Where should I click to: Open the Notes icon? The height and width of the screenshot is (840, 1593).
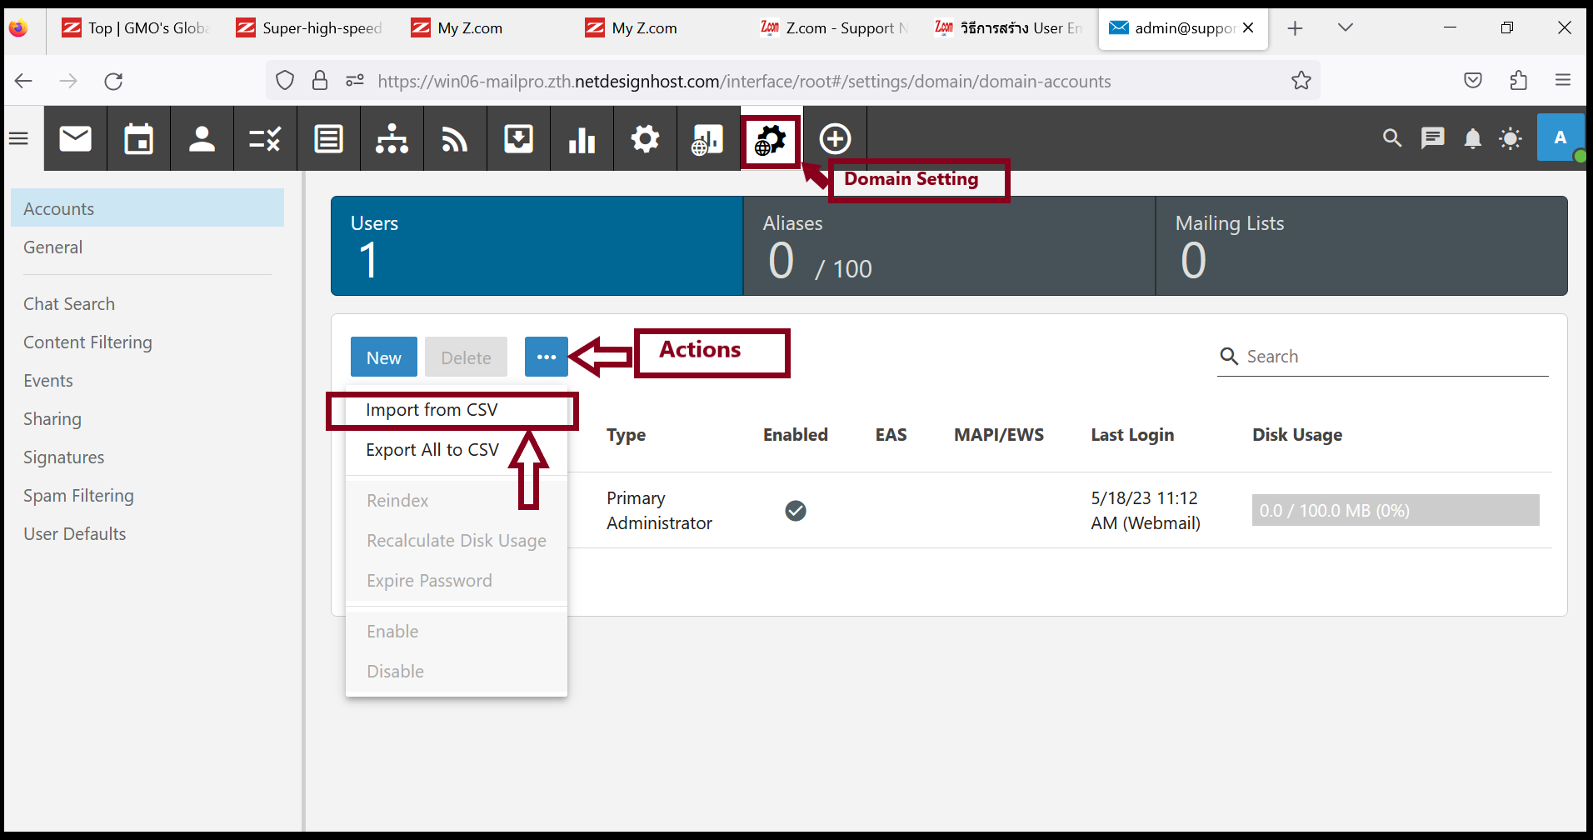click(328, 138)
